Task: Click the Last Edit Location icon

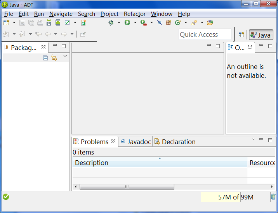Action: (x=38, y=34)
